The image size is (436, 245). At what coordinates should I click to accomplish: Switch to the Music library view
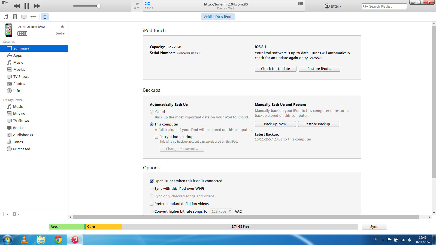[x=6, y=17]
